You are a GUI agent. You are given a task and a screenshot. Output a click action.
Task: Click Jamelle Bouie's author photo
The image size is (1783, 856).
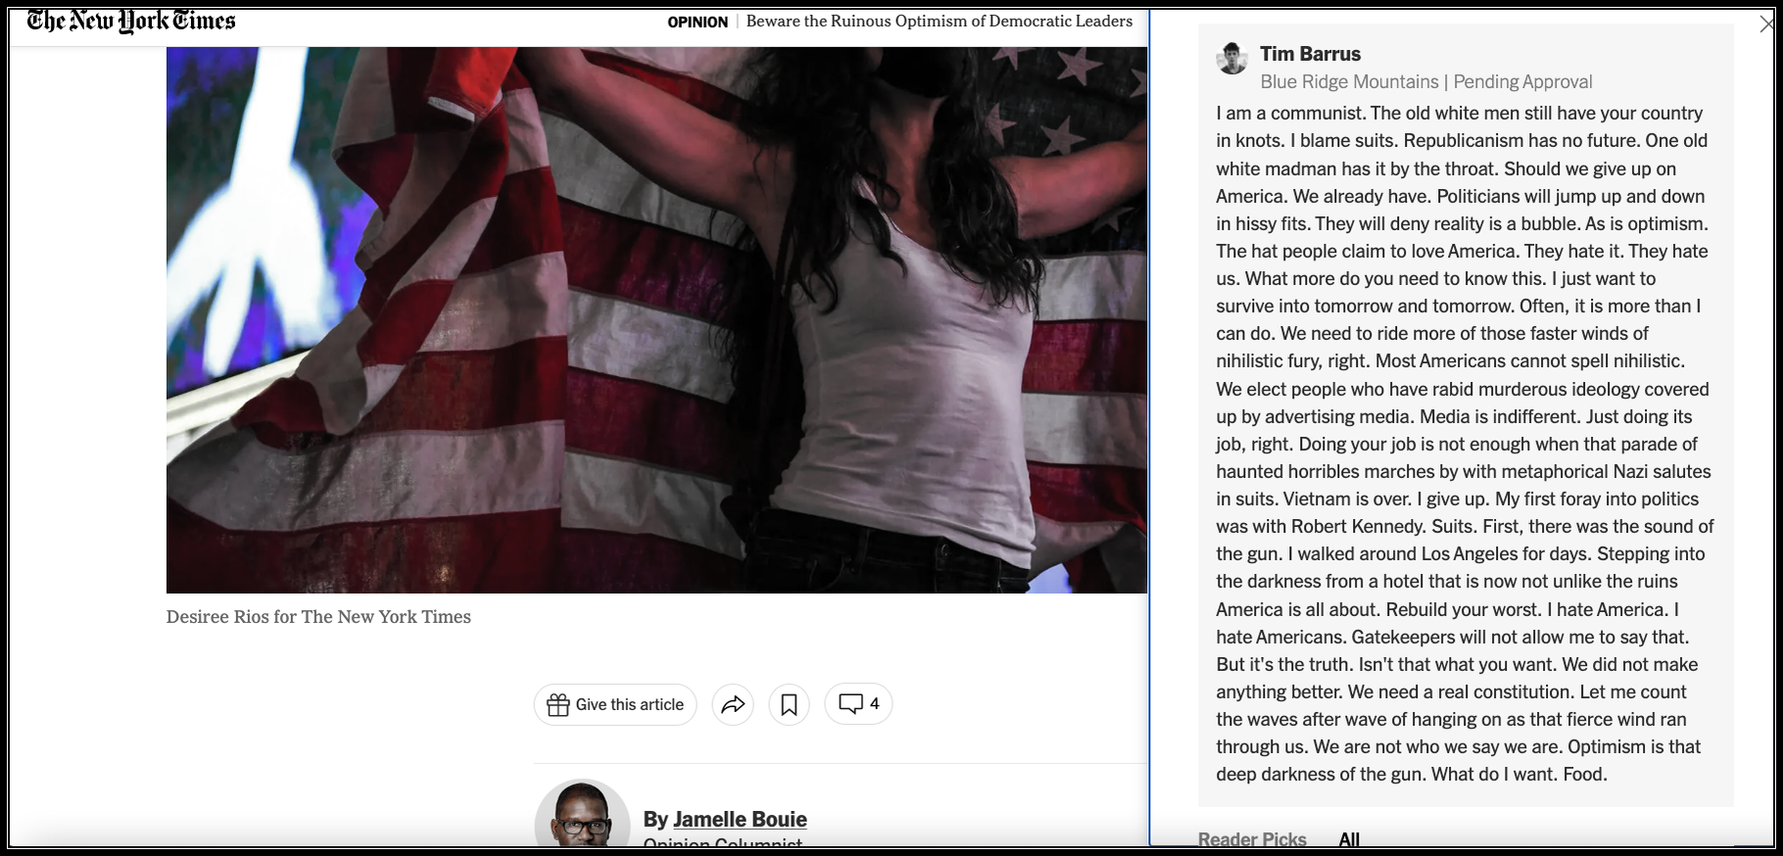[582, 813]
